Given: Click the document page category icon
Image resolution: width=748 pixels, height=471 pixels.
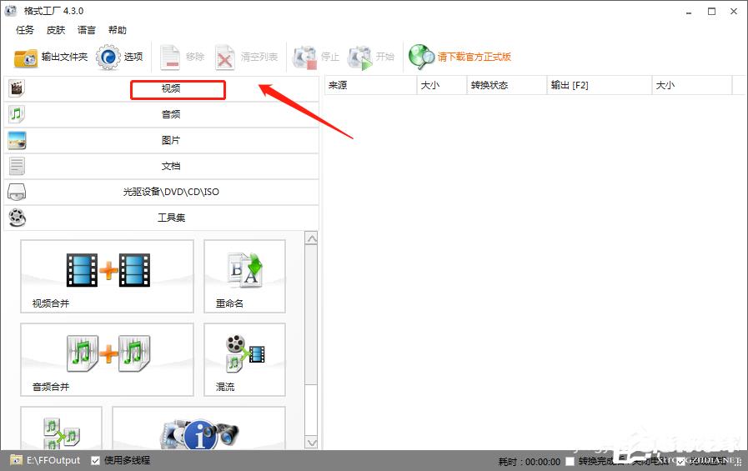Looking at the screenshot, I should (17, 166).
